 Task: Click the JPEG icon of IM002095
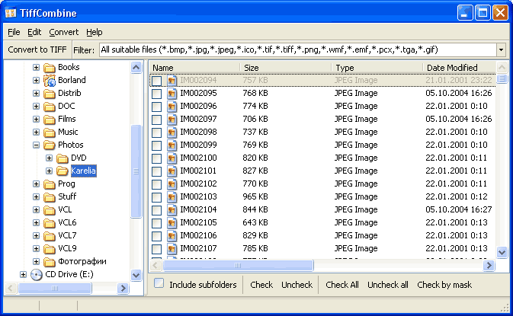172,93
